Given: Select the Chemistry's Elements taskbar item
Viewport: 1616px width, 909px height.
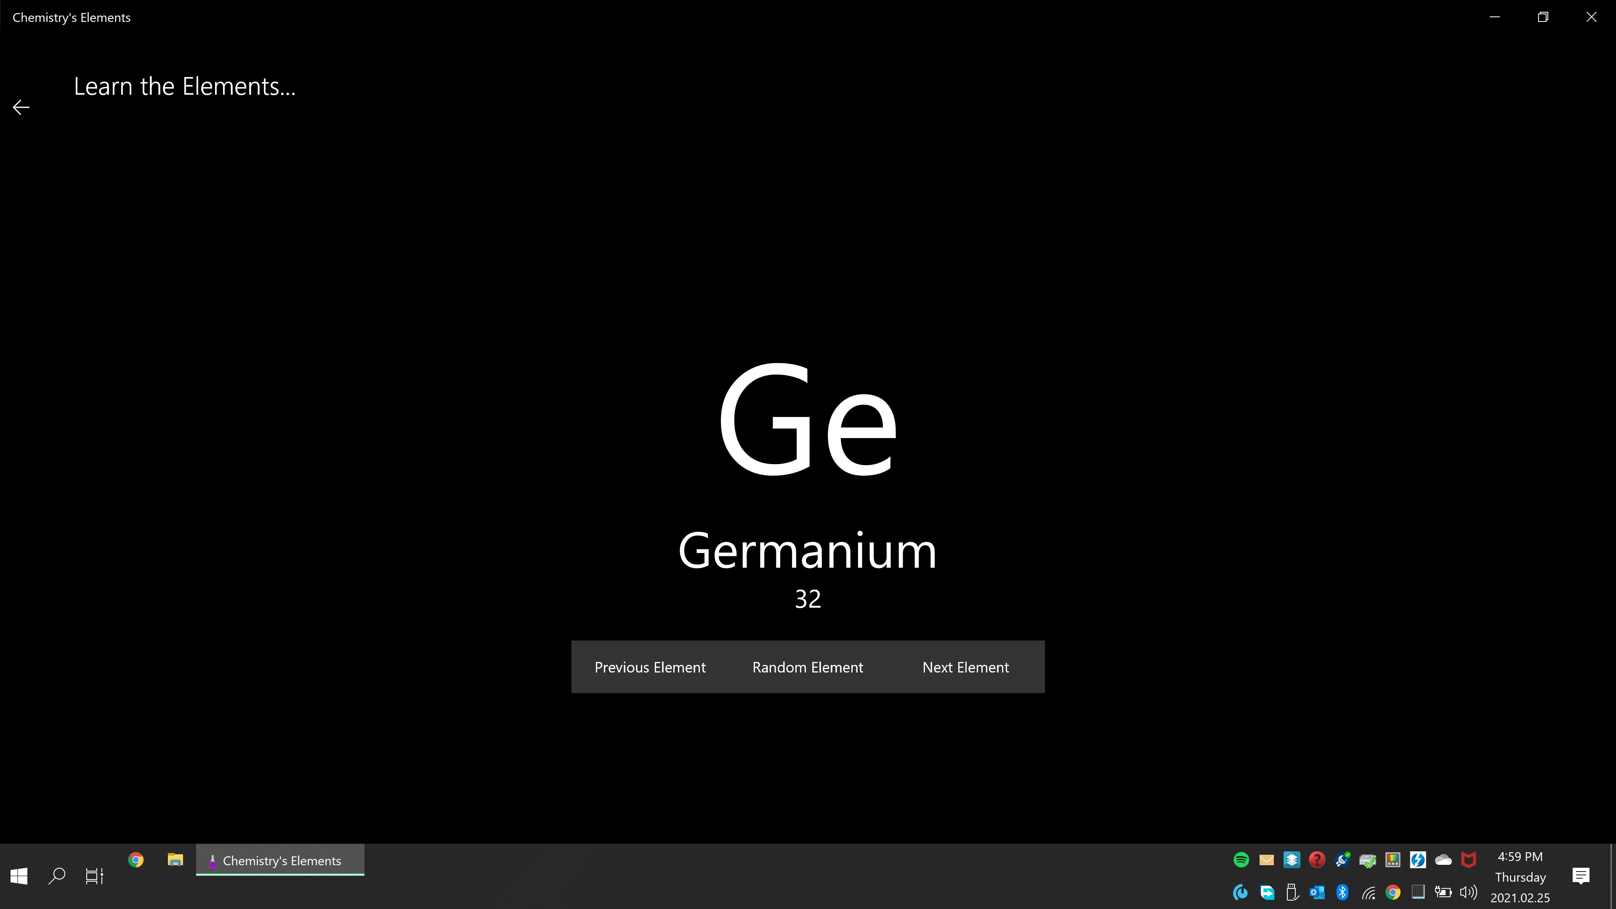Looking at the screenshot, I should (280, 861).
